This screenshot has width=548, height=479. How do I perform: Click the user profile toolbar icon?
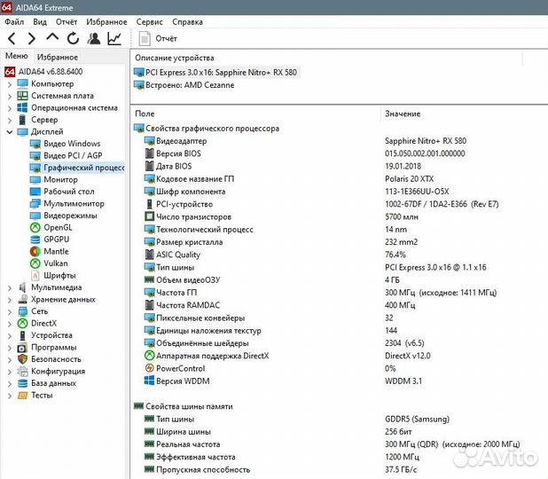[94, 38]
